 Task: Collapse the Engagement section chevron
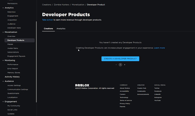tap(3, 102)
